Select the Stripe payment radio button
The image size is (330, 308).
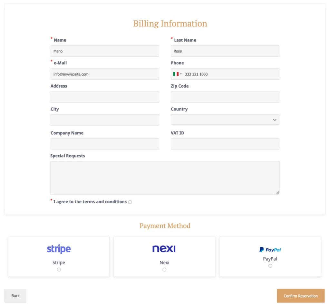[x=59, y=269]
